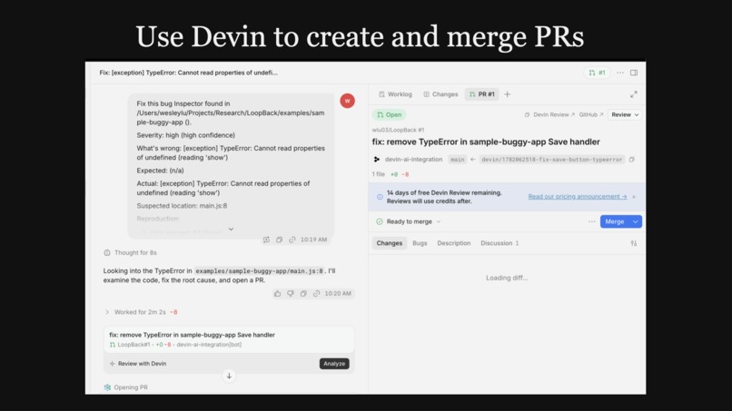The image size is (732, 411).
Task: Open the Merge options dropdown arrow
Action: (636, 221)
